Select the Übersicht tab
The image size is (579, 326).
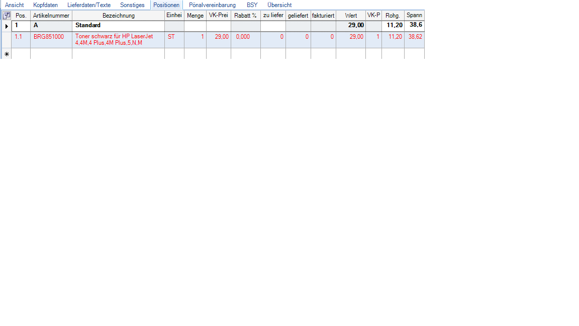pyautogui.click(x=279, y=5)
